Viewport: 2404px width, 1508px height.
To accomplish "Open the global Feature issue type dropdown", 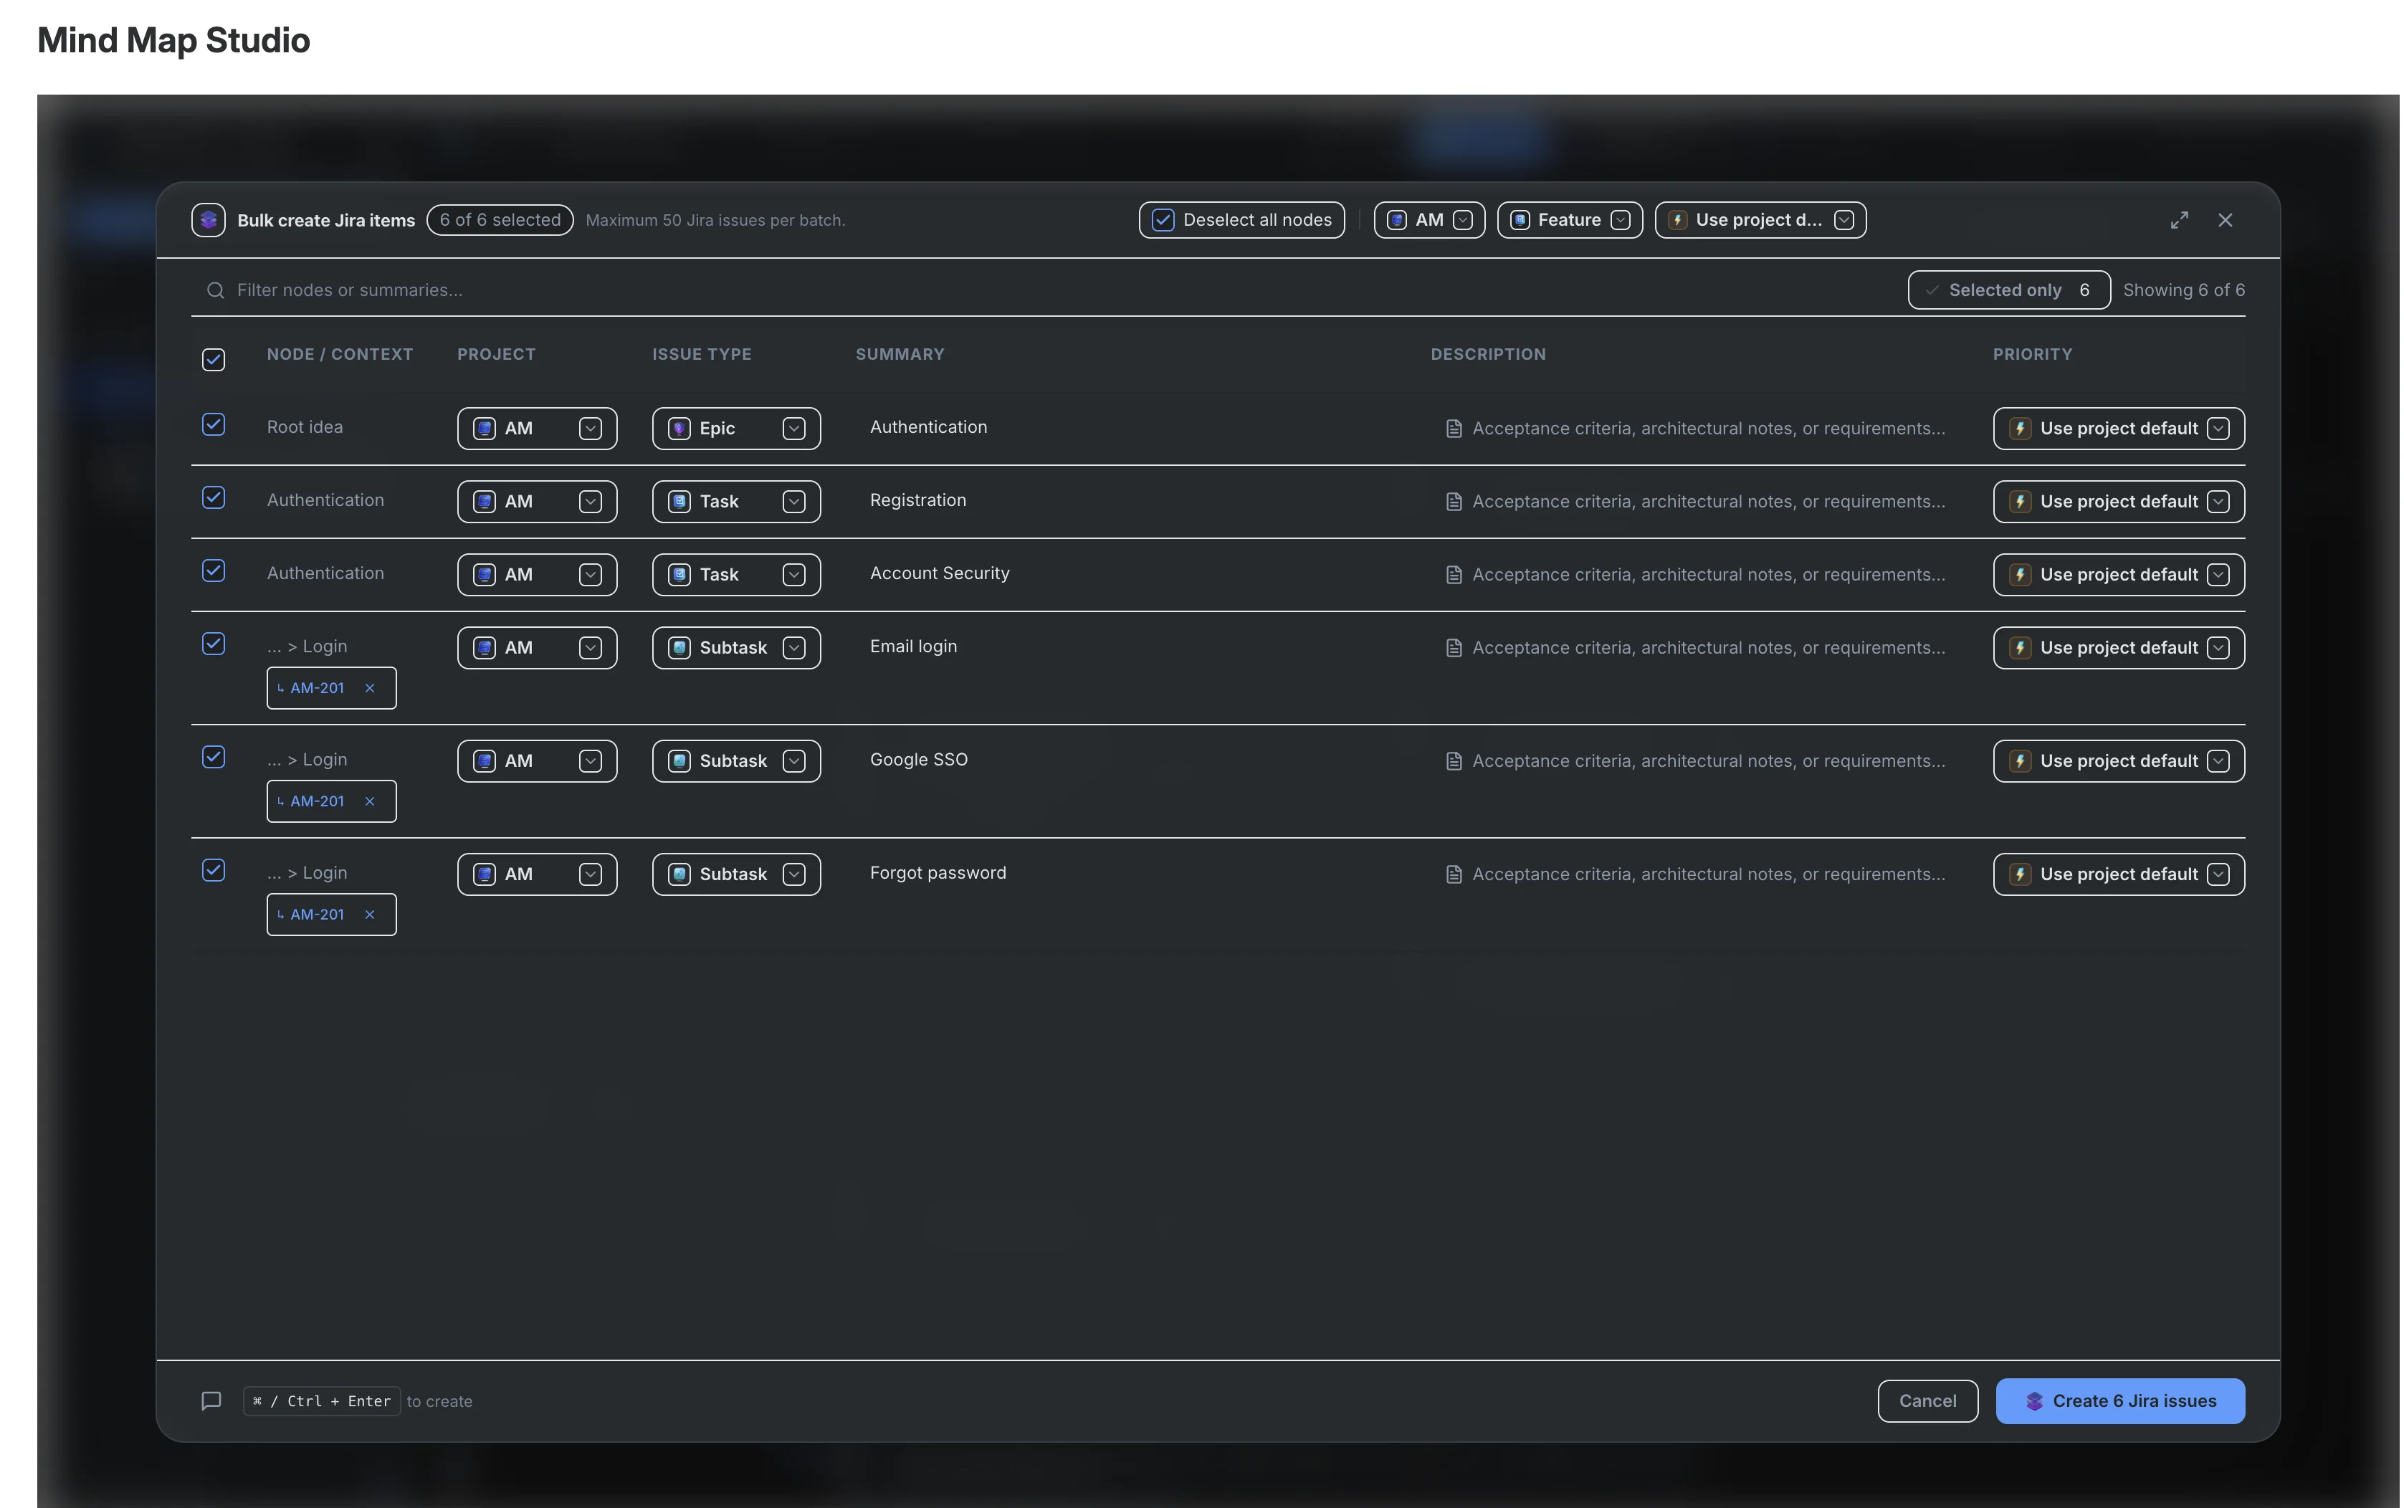I will [x=1570, y=221].
